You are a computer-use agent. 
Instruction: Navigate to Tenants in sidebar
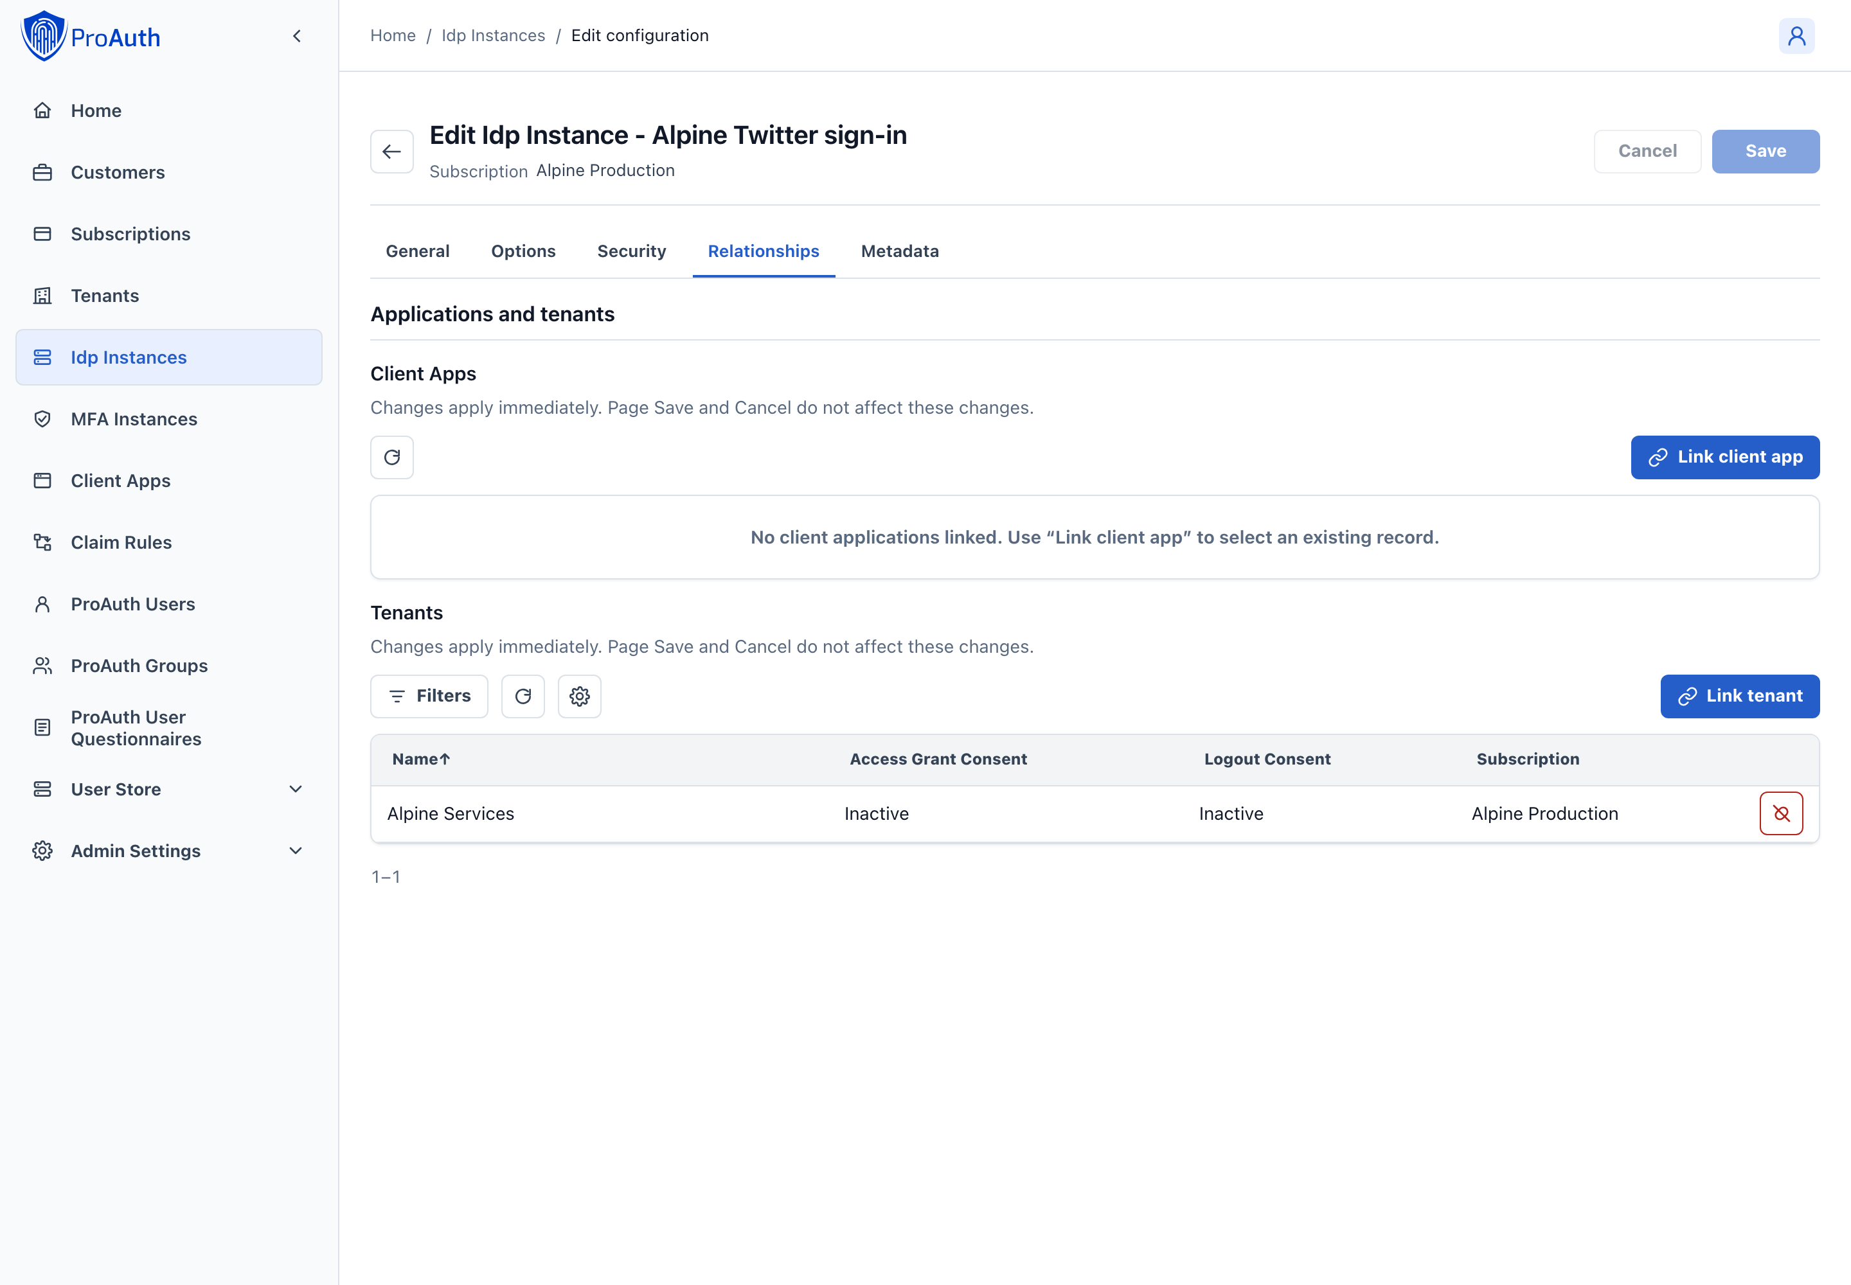[x=168, y=296]
